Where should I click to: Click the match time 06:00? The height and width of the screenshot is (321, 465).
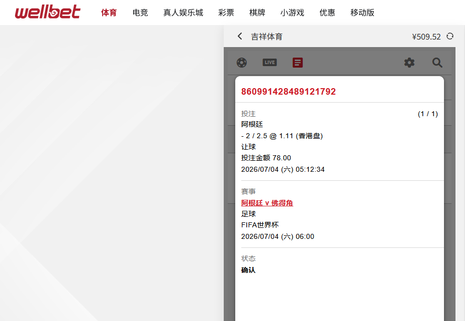click(x=305, y=236)
